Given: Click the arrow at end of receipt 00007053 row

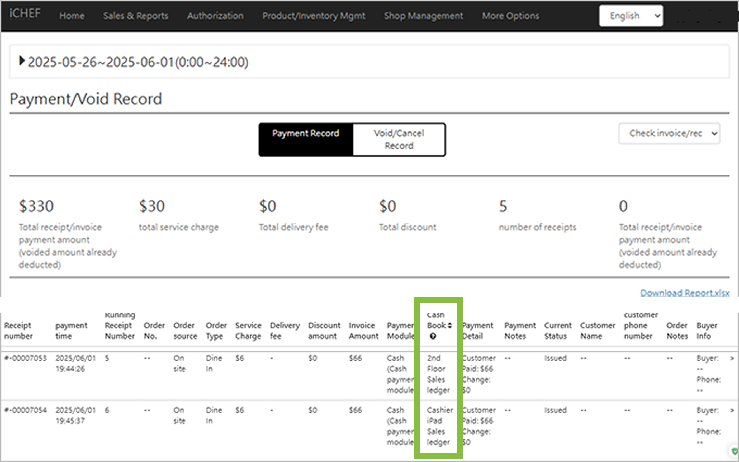Looking at the screenshot, I should pos(732,358).
